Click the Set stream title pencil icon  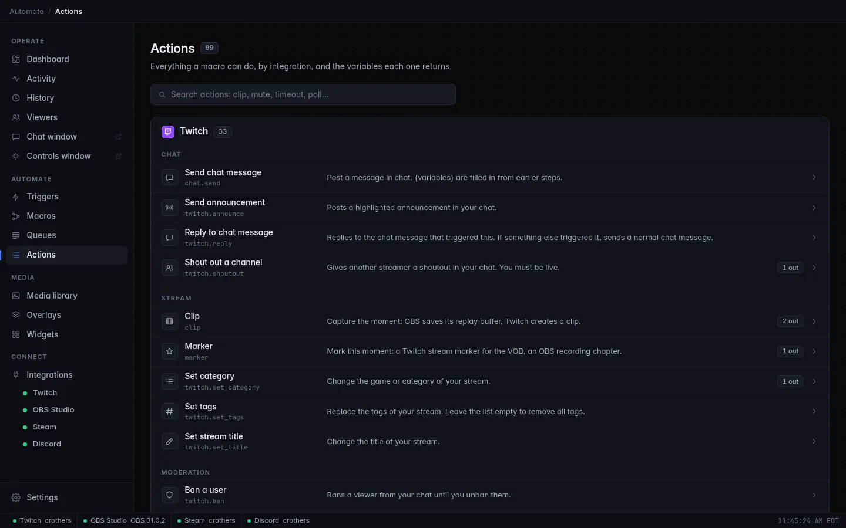click(169, 441)
